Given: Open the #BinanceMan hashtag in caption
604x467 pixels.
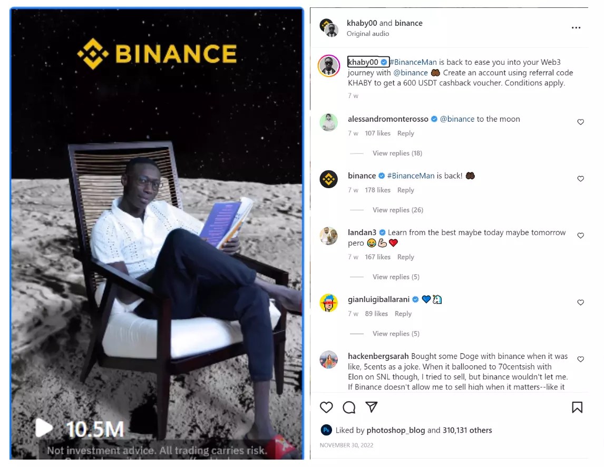Looking at the screenshot, I should coord(413,62).
